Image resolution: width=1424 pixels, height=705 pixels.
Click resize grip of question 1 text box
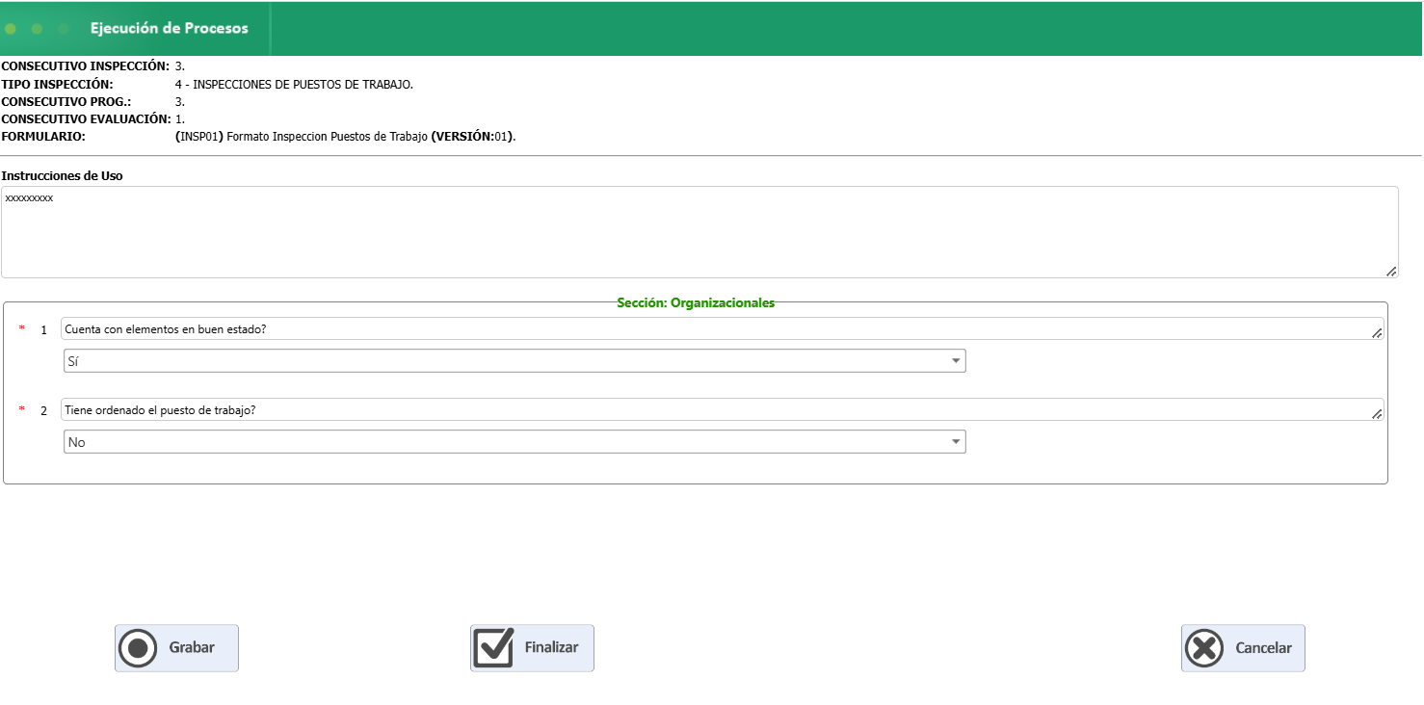1377,333
